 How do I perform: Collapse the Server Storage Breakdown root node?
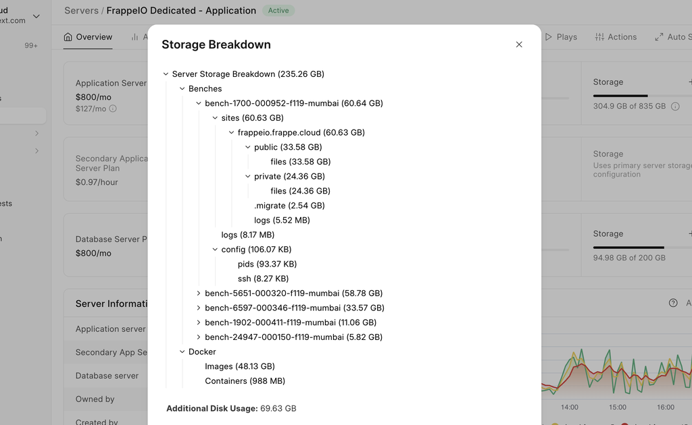(166, 74)
